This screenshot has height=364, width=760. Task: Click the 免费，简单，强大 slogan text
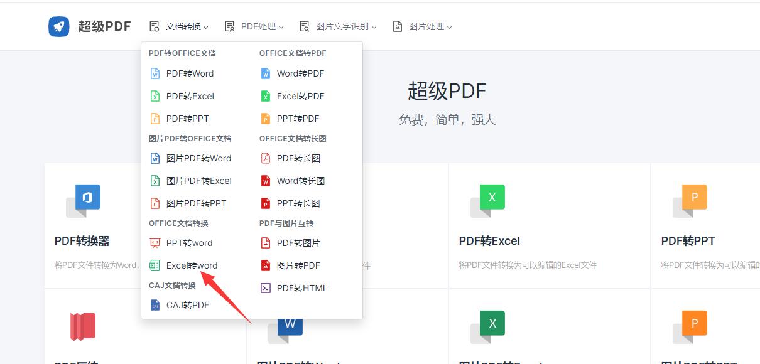point(447,119)
